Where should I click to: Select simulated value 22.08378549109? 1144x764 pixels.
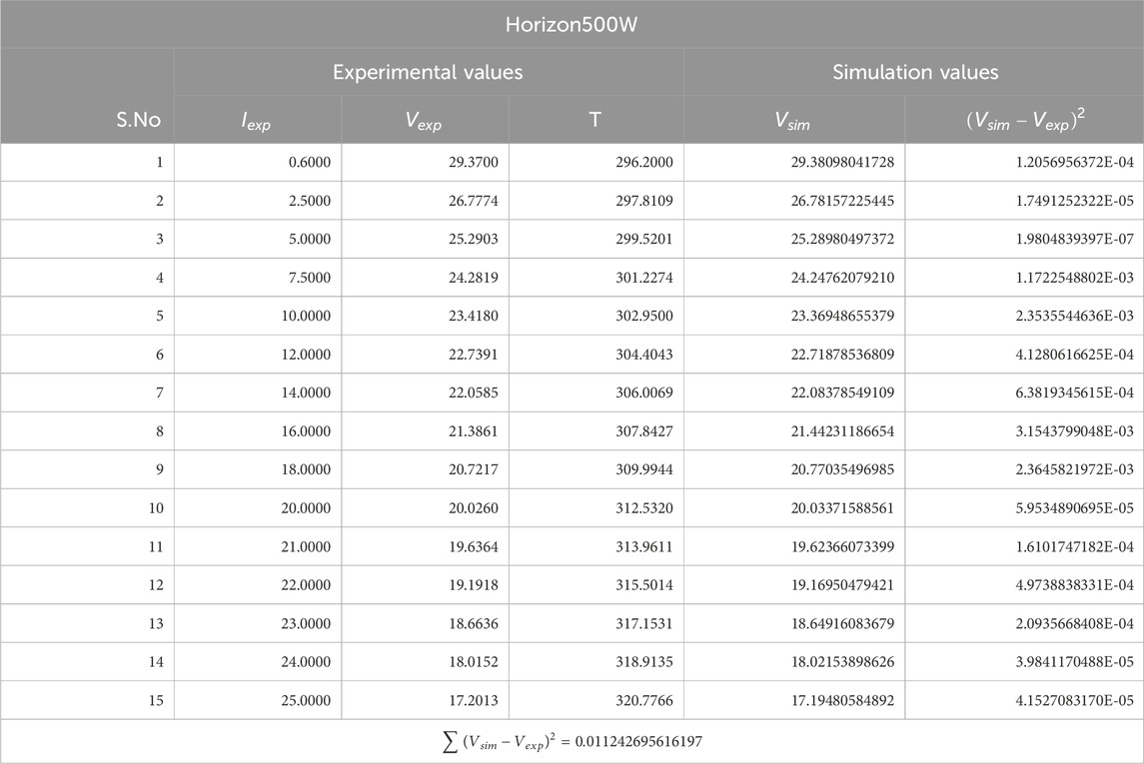pos(842,392)
